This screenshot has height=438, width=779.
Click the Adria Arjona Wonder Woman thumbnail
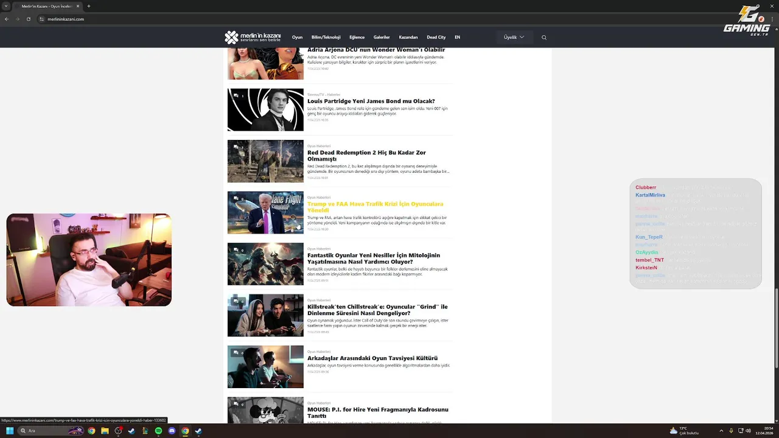coord(265,63)
